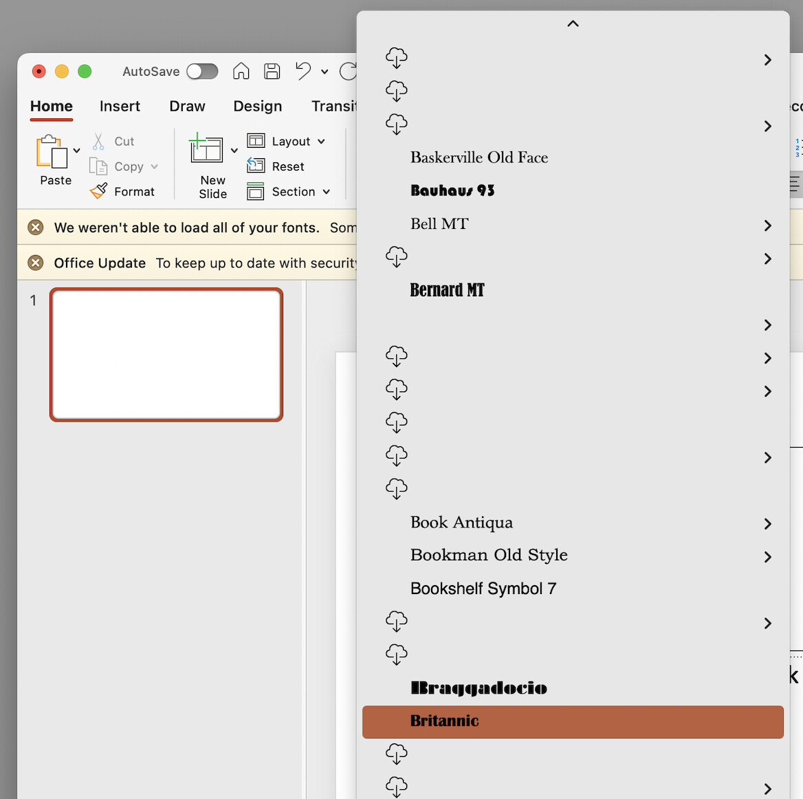Dismiss the Office Update notification banner
Image resolution: width=803 pixels, height=799 pixels.
click(x=36, y=263)
